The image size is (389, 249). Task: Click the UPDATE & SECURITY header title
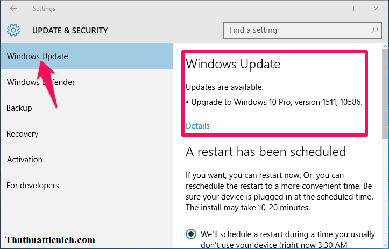tap(70, 31)
